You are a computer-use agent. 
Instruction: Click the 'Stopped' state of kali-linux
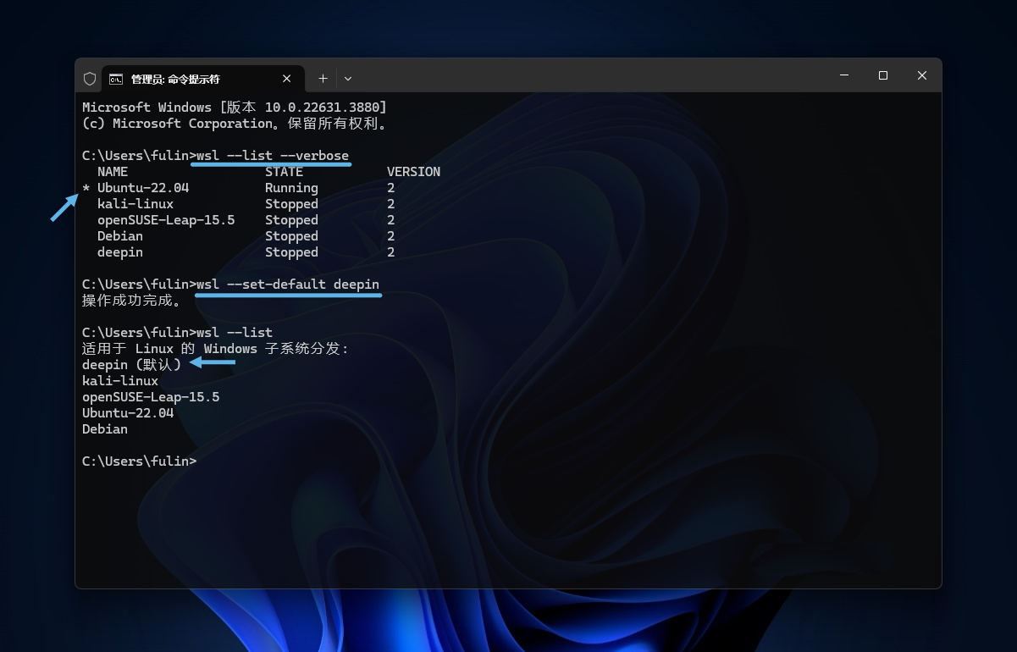click(x=291, y=204)
